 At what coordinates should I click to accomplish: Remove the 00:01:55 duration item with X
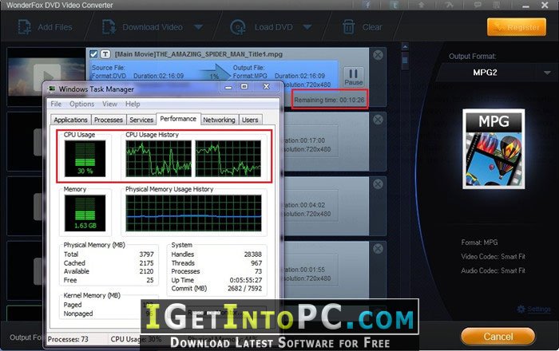(x=378, y=248)
